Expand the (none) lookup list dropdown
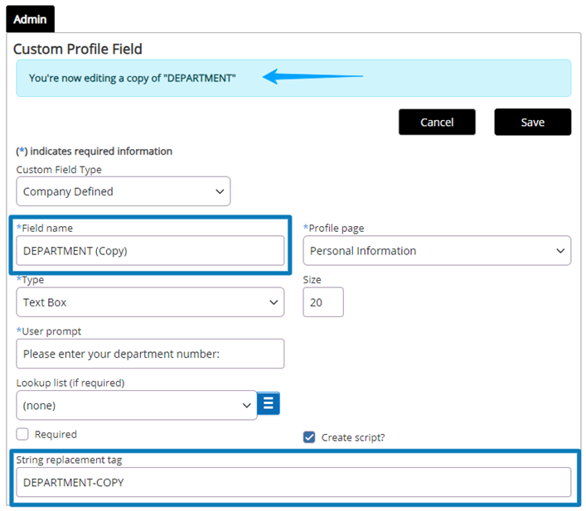This screenshot has height=511, width=586. [x=137, y=405]
